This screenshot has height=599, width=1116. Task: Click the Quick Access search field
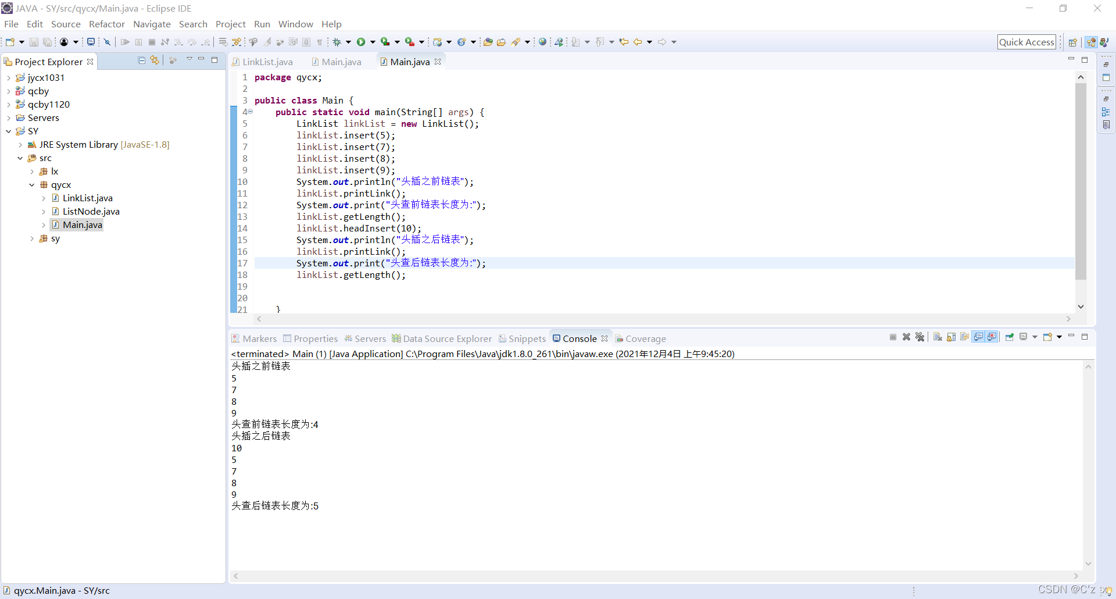tap(1026, 42)
